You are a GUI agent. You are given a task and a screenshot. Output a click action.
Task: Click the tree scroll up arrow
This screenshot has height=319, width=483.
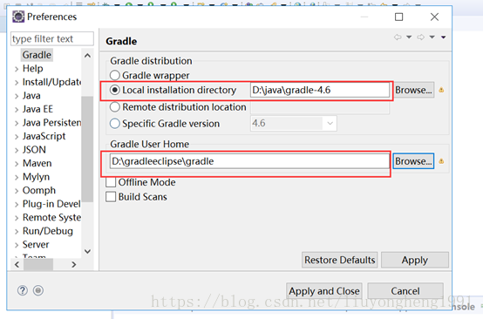point(87,56)
